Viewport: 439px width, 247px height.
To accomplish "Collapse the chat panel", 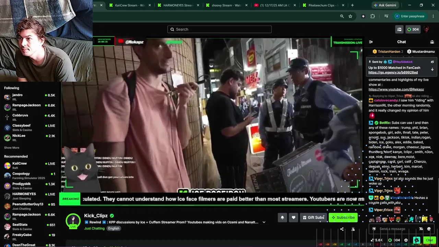I will [x=371, y=42].
